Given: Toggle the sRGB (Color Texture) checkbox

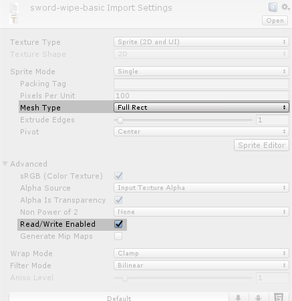Looking at the screenshot, I should (x=118, y=176).
